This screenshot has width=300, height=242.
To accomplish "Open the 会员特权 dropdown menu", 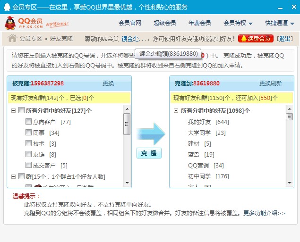I will coord(238,23).
